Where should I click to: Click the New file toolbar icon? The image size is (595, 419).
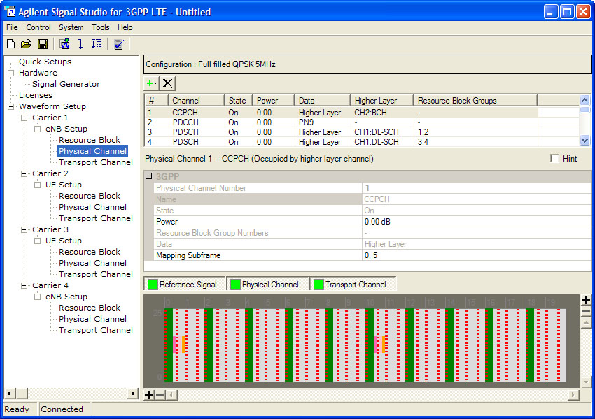tap(10, 44)
